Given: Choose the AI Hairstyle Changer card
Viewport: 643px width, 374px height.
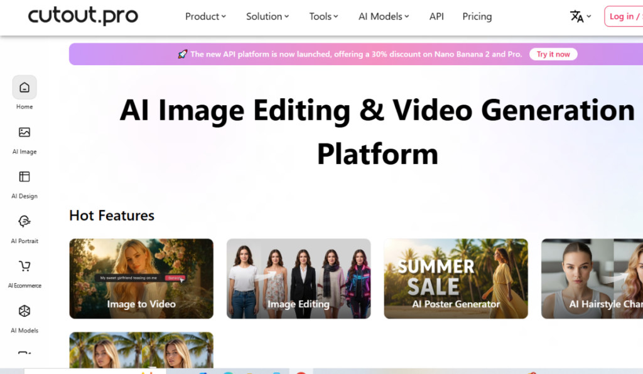Looking at the screenshot, I should [592, 279].
